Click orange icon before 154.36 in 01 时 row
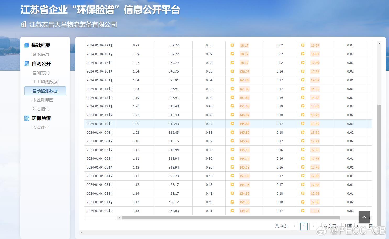 (x=232, y=202)
